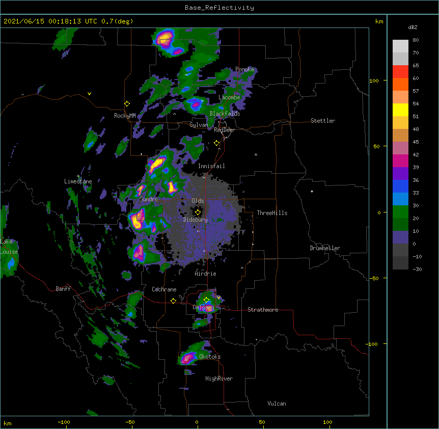Viewport: 439px width, 429px height.
Task: Click the ThreeHills label
Action: coord(272,213)
